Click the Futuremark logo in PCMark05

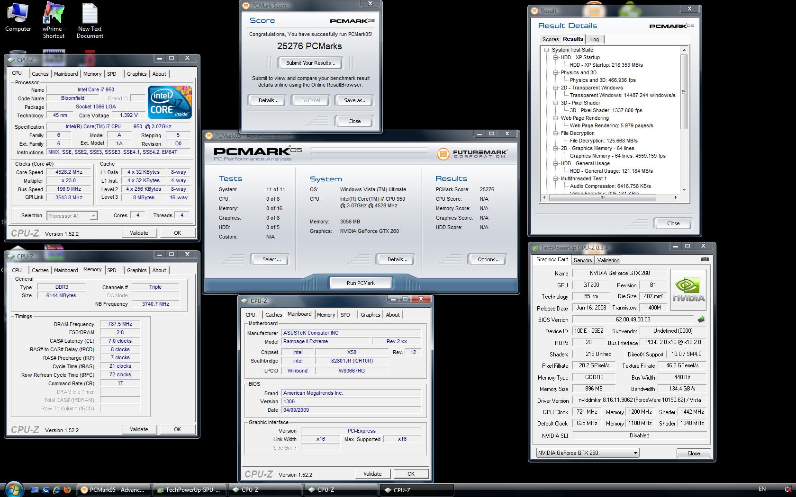(472, 154)
